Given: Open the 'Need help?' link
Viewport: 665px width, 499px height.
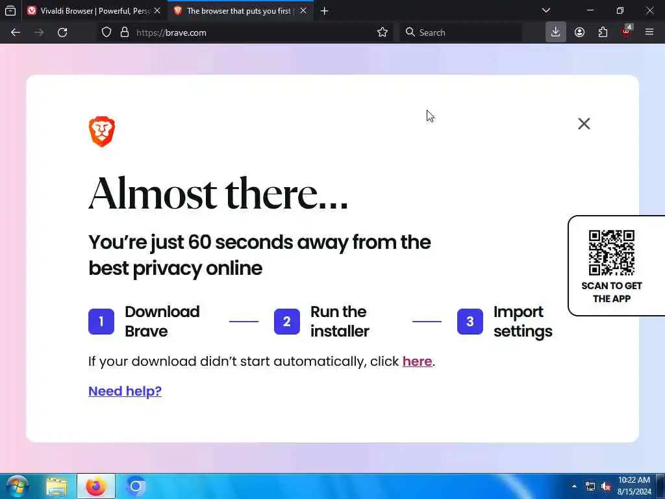Looking at the screenshot, I should 125,390.
